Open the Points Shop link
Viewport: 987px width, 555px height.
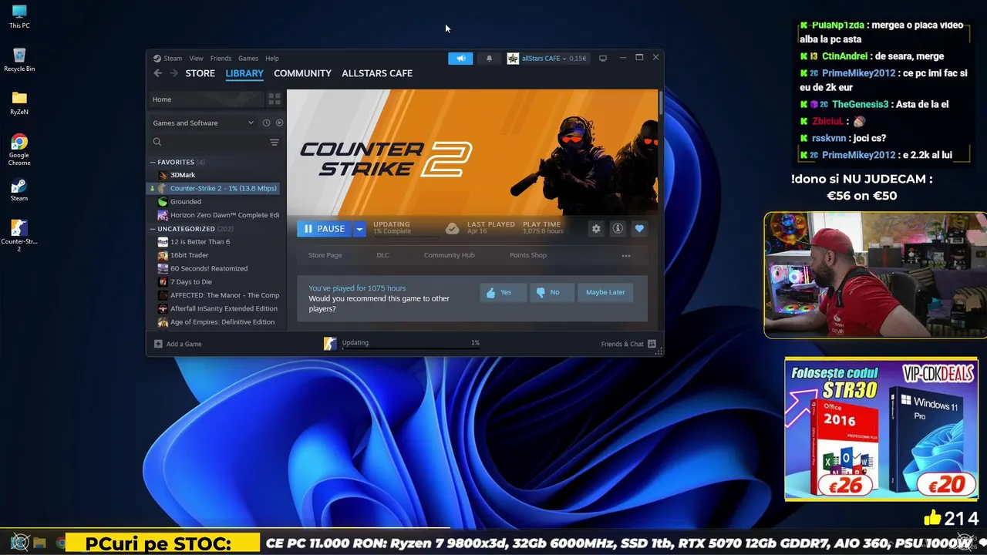pyautogui.click(x=528, y=255)
